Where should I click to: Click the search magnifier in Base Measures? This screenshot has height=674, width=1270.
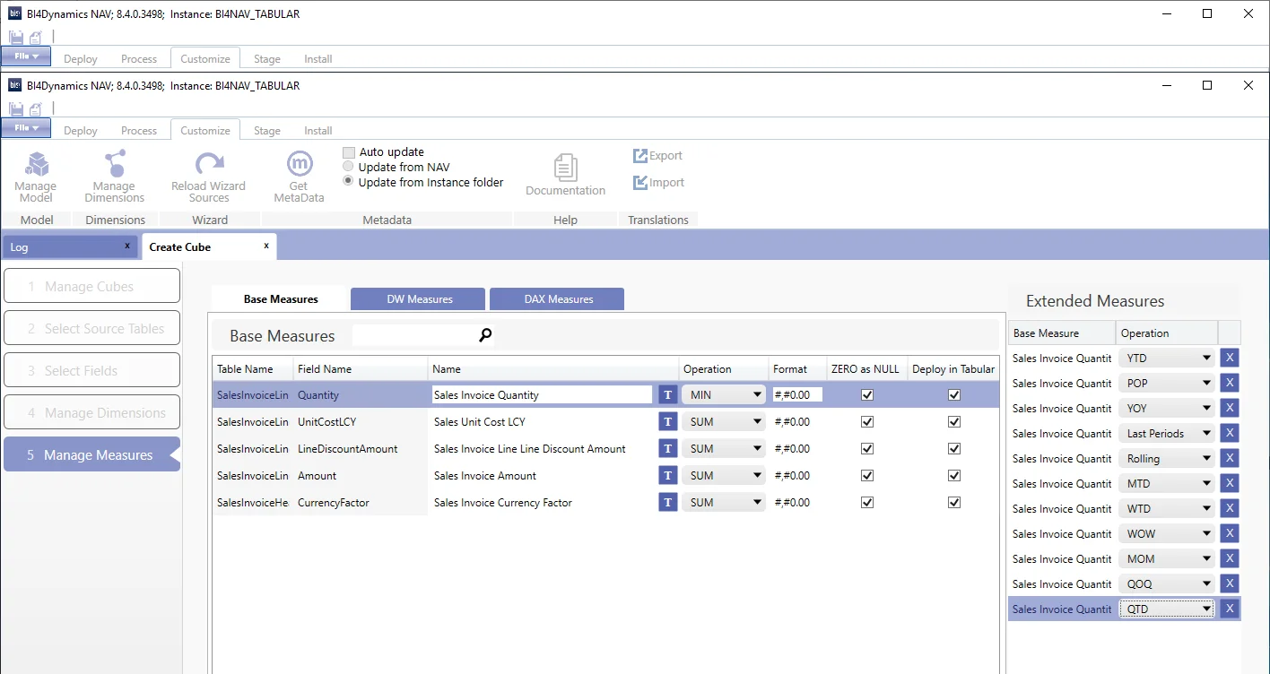click(485, 335)
